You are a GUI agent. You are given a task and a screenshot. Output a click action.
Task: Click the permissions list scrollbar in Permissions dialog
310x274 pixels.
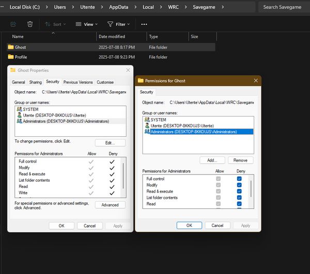tap(252, 188)
